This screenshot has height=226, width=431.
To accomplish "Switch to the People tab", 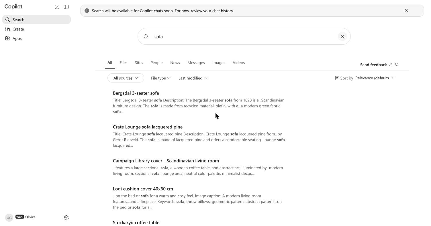I will [x=156, y=63].
